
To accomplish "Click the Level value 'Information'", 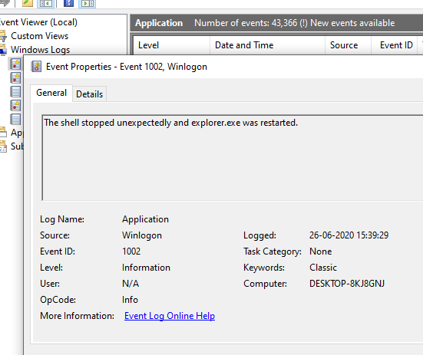I will point(146,268).
